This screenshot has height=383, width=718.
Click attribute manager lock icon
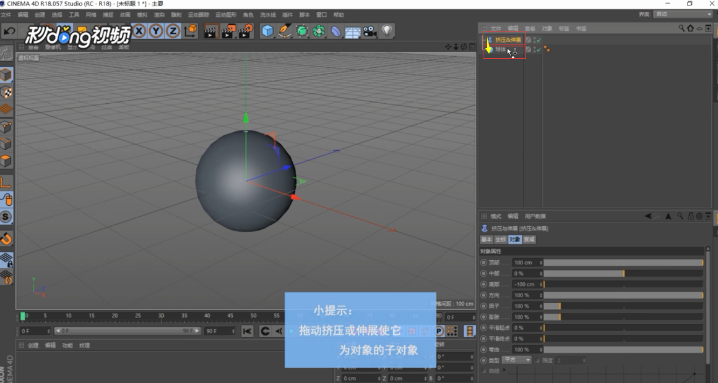[x=691, y=216]
